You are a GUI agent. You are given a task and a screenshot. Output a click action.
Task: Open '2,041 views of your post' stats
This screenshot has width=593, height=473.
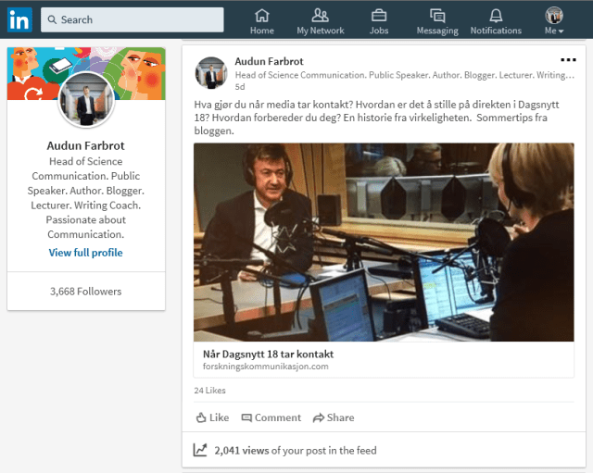coord(296,451)
